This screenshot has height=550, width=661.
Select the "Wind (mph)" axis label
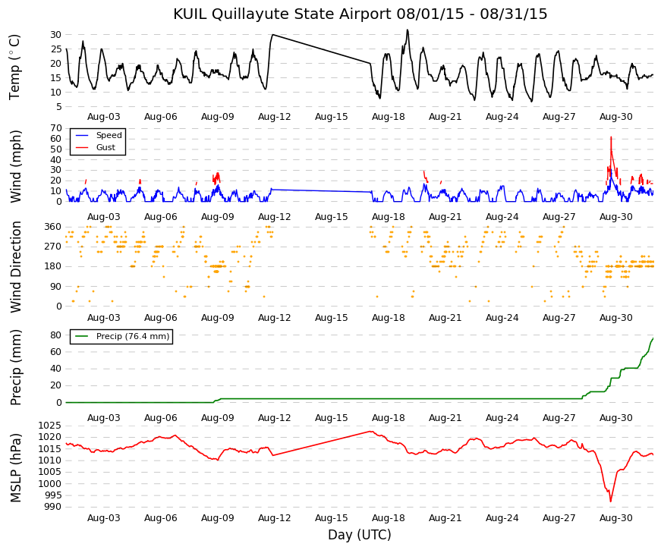[15, 166]
